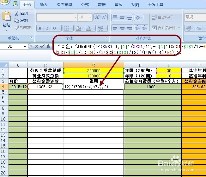206x177 pixels.
Task: Click Increase Indent icon
Action: (x=145, y=28)
